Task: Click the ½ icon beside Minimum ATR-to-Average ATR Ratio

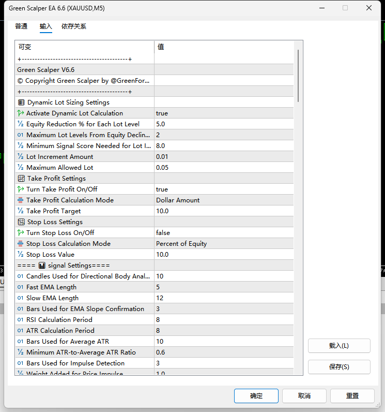Action: point(21,352)
